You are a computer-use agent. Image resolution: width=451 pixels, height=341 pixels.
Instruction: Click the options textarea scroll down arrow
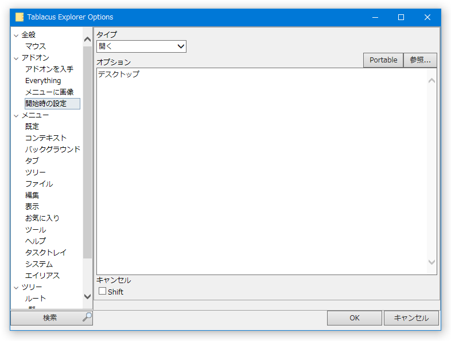[431, 262]
